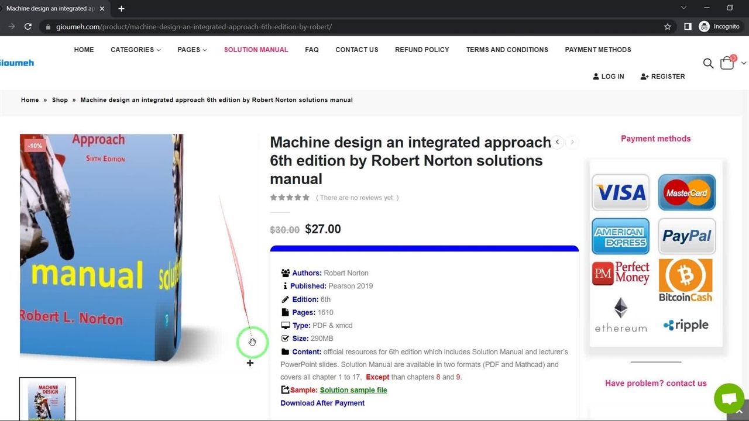Open SOLUTION MANUAL menu item
Viewport: 749px width, 421px height.
coord(256,50)
